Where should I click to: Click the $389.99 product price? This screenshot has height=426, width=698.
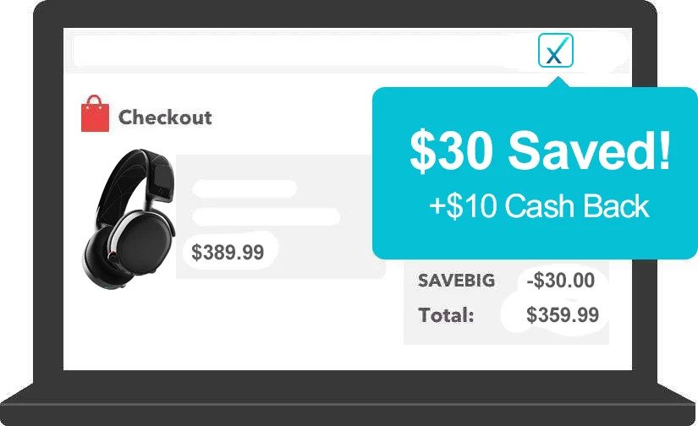228,251
